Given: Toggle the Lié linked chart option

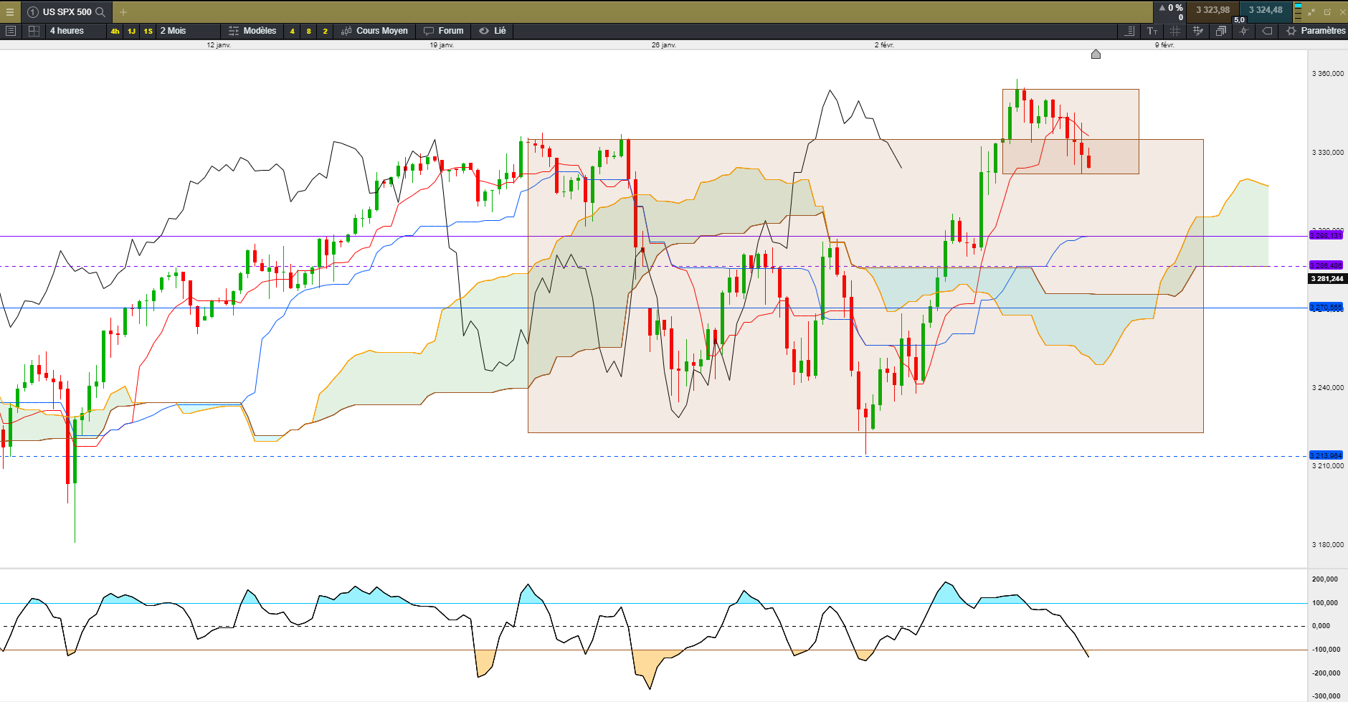Looking at the screenshot, I should [x=493, y=31].
